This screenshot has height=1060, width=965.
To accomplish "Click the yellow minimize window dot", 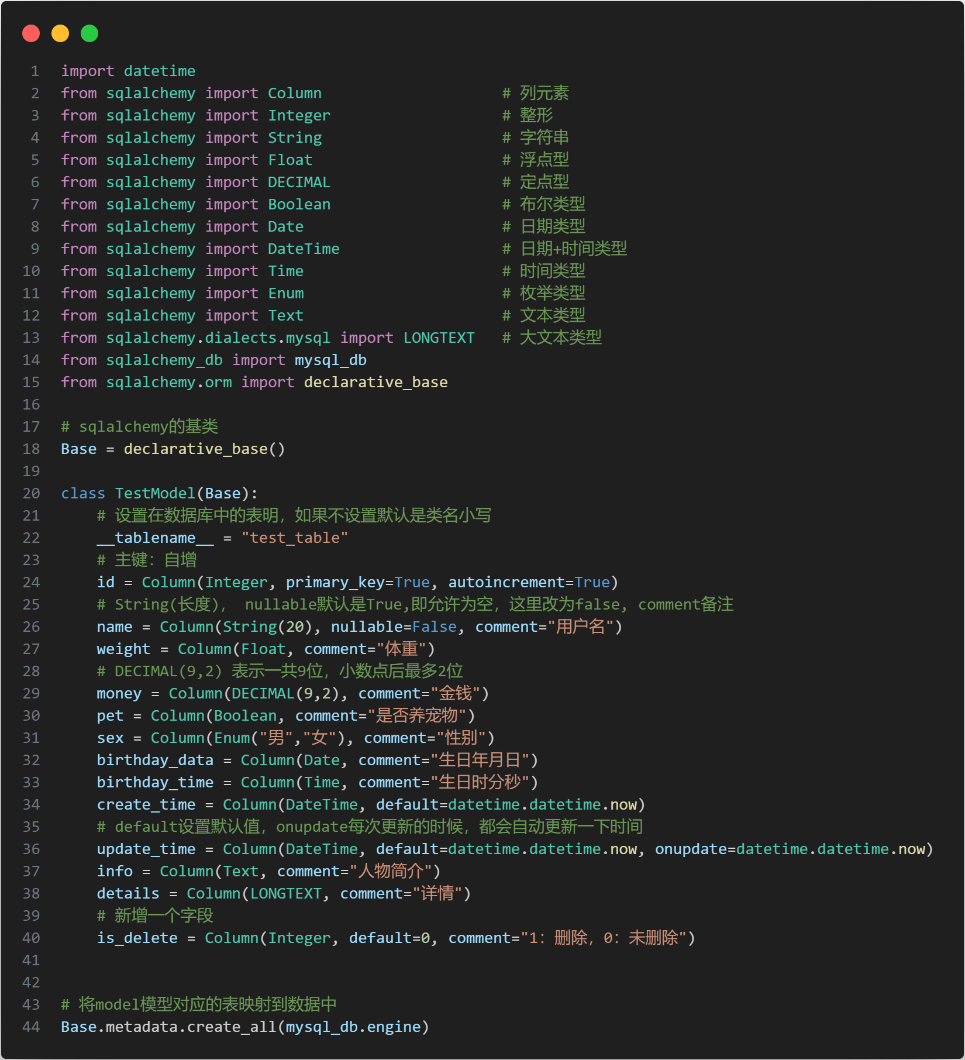I will tap(60, 33).
